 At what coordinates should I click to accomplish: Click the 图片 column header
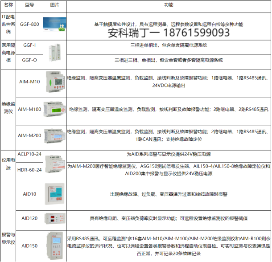point(55,7)
